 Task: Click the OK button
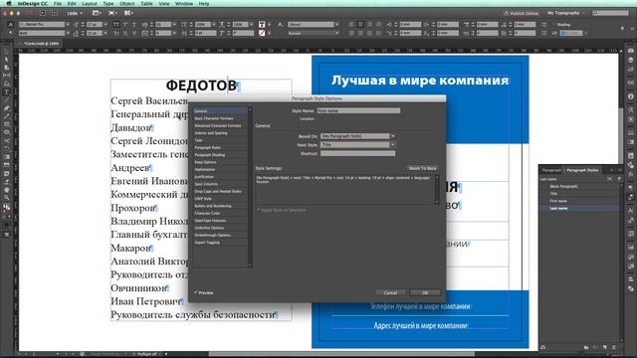tap(425, 292)
